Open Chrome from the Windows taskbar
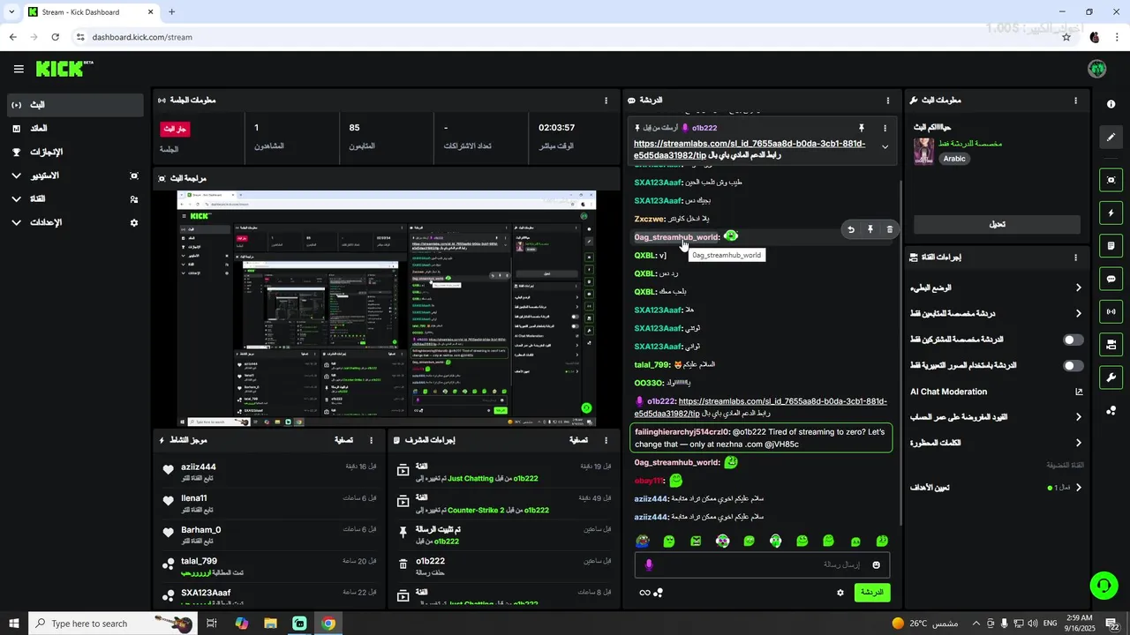 [x=328, y=624]
